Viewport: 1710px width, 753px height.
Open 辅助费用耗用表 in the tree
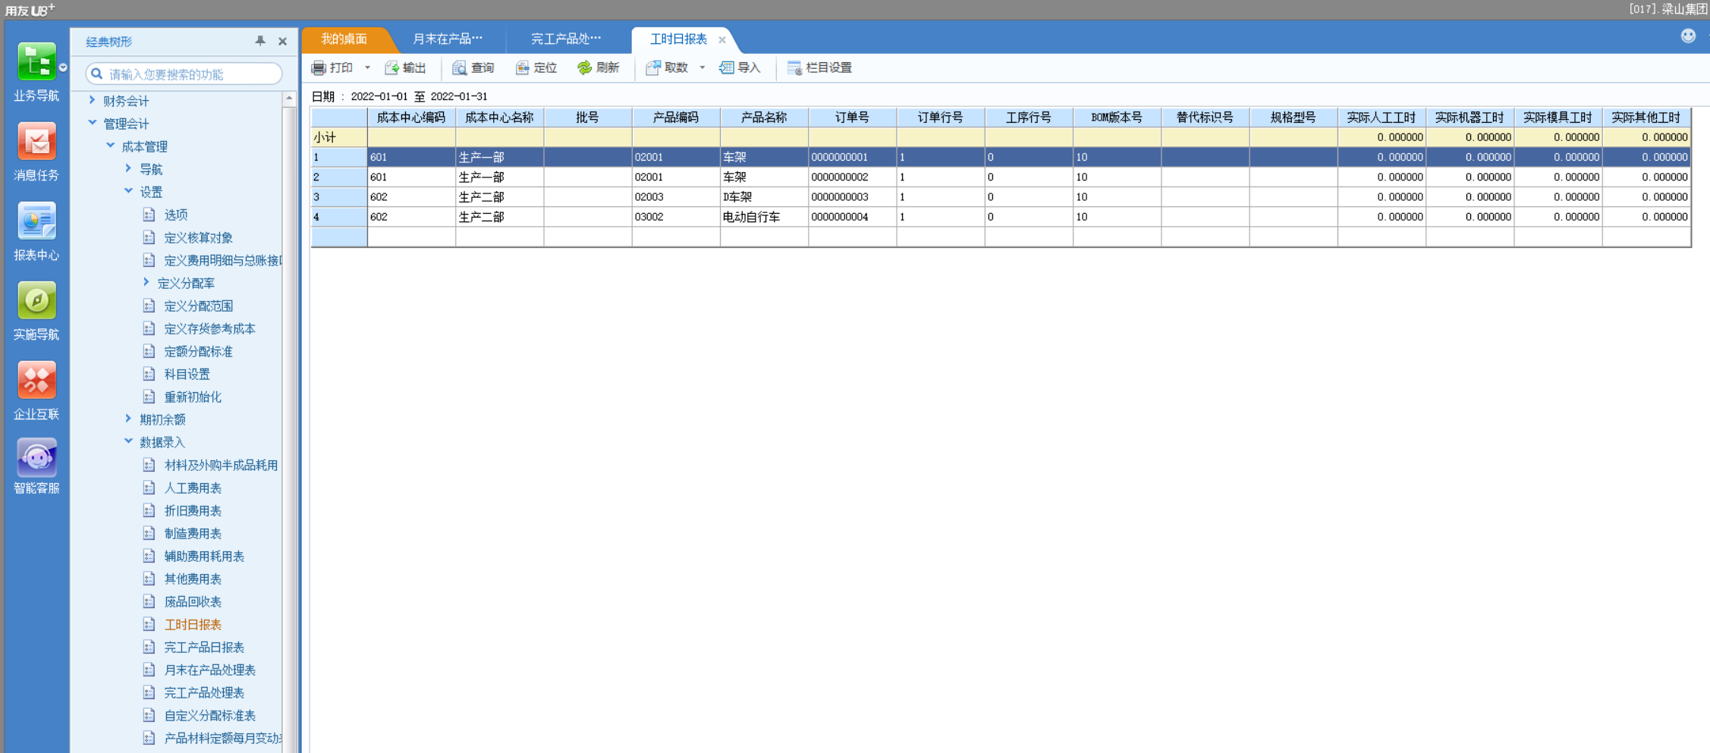(204, 556)
